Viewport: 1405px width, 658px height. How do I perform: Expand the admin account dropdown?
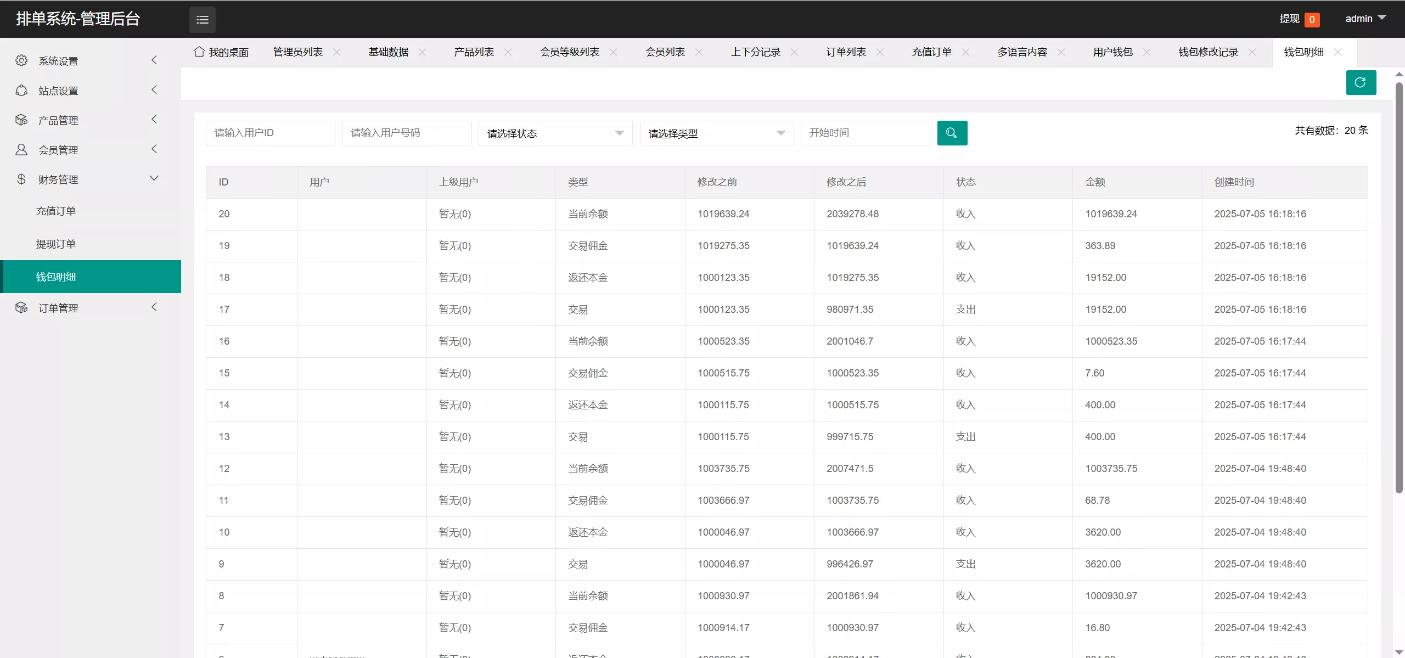[1365, 18]
